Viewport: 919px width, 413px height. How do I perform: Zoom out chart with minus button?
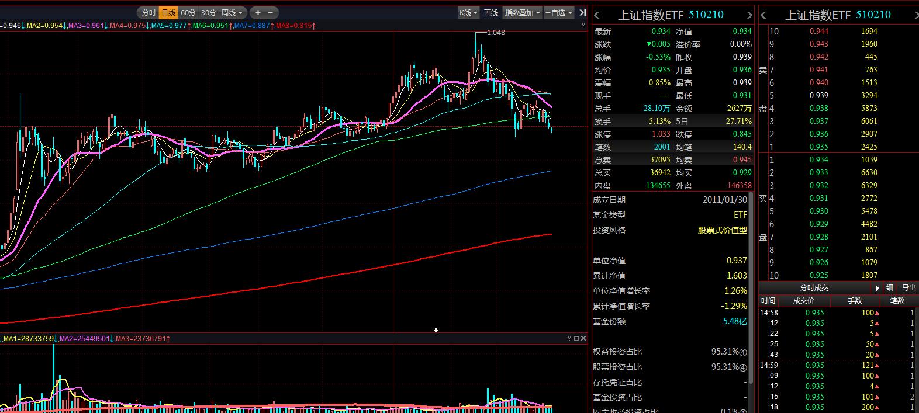(271, 12)
